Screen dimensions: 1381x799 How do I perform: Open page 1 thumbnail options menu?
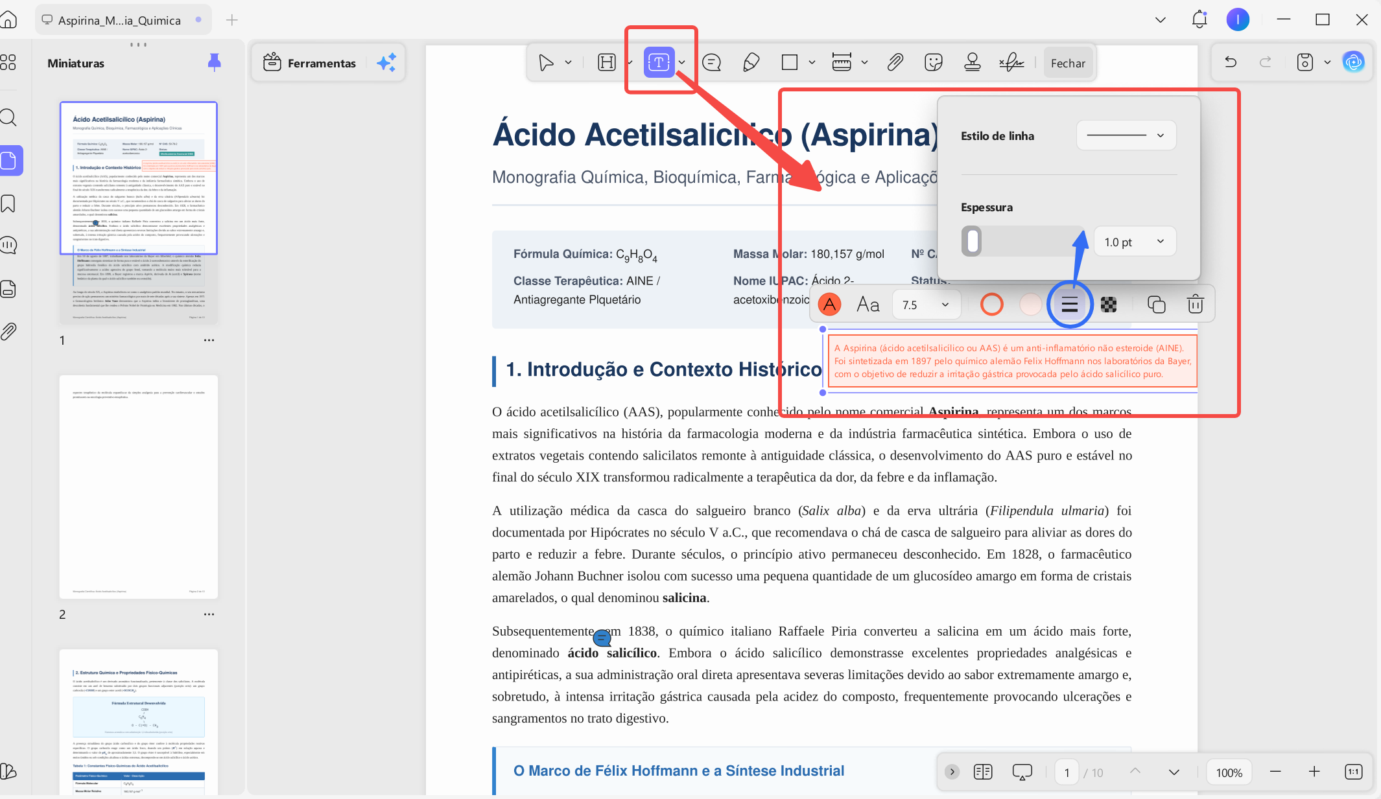coord(209,340)
